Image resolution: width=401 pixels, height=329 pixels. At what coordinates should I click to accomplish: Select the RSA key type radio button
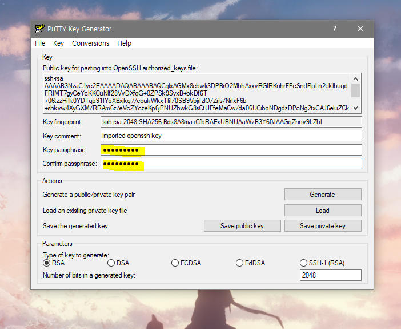pyautogui.click(x=46, y=263)
